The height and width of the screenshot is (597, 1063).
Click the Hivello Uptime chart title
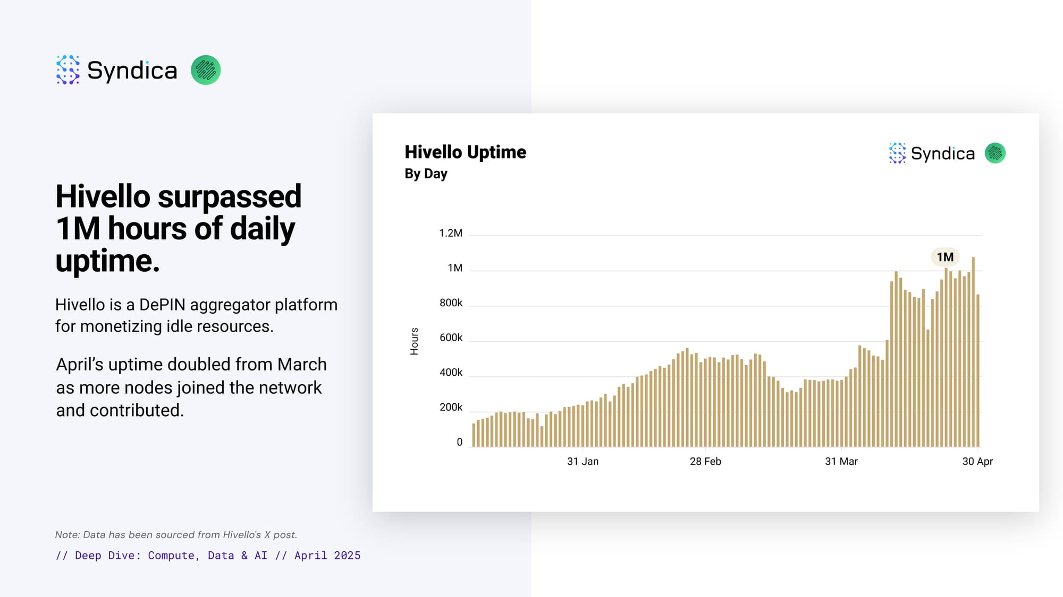click(465, 152)
